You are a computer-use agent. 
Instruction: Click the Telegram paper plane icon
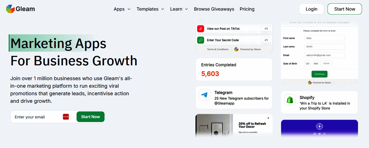tap(205, 95)
